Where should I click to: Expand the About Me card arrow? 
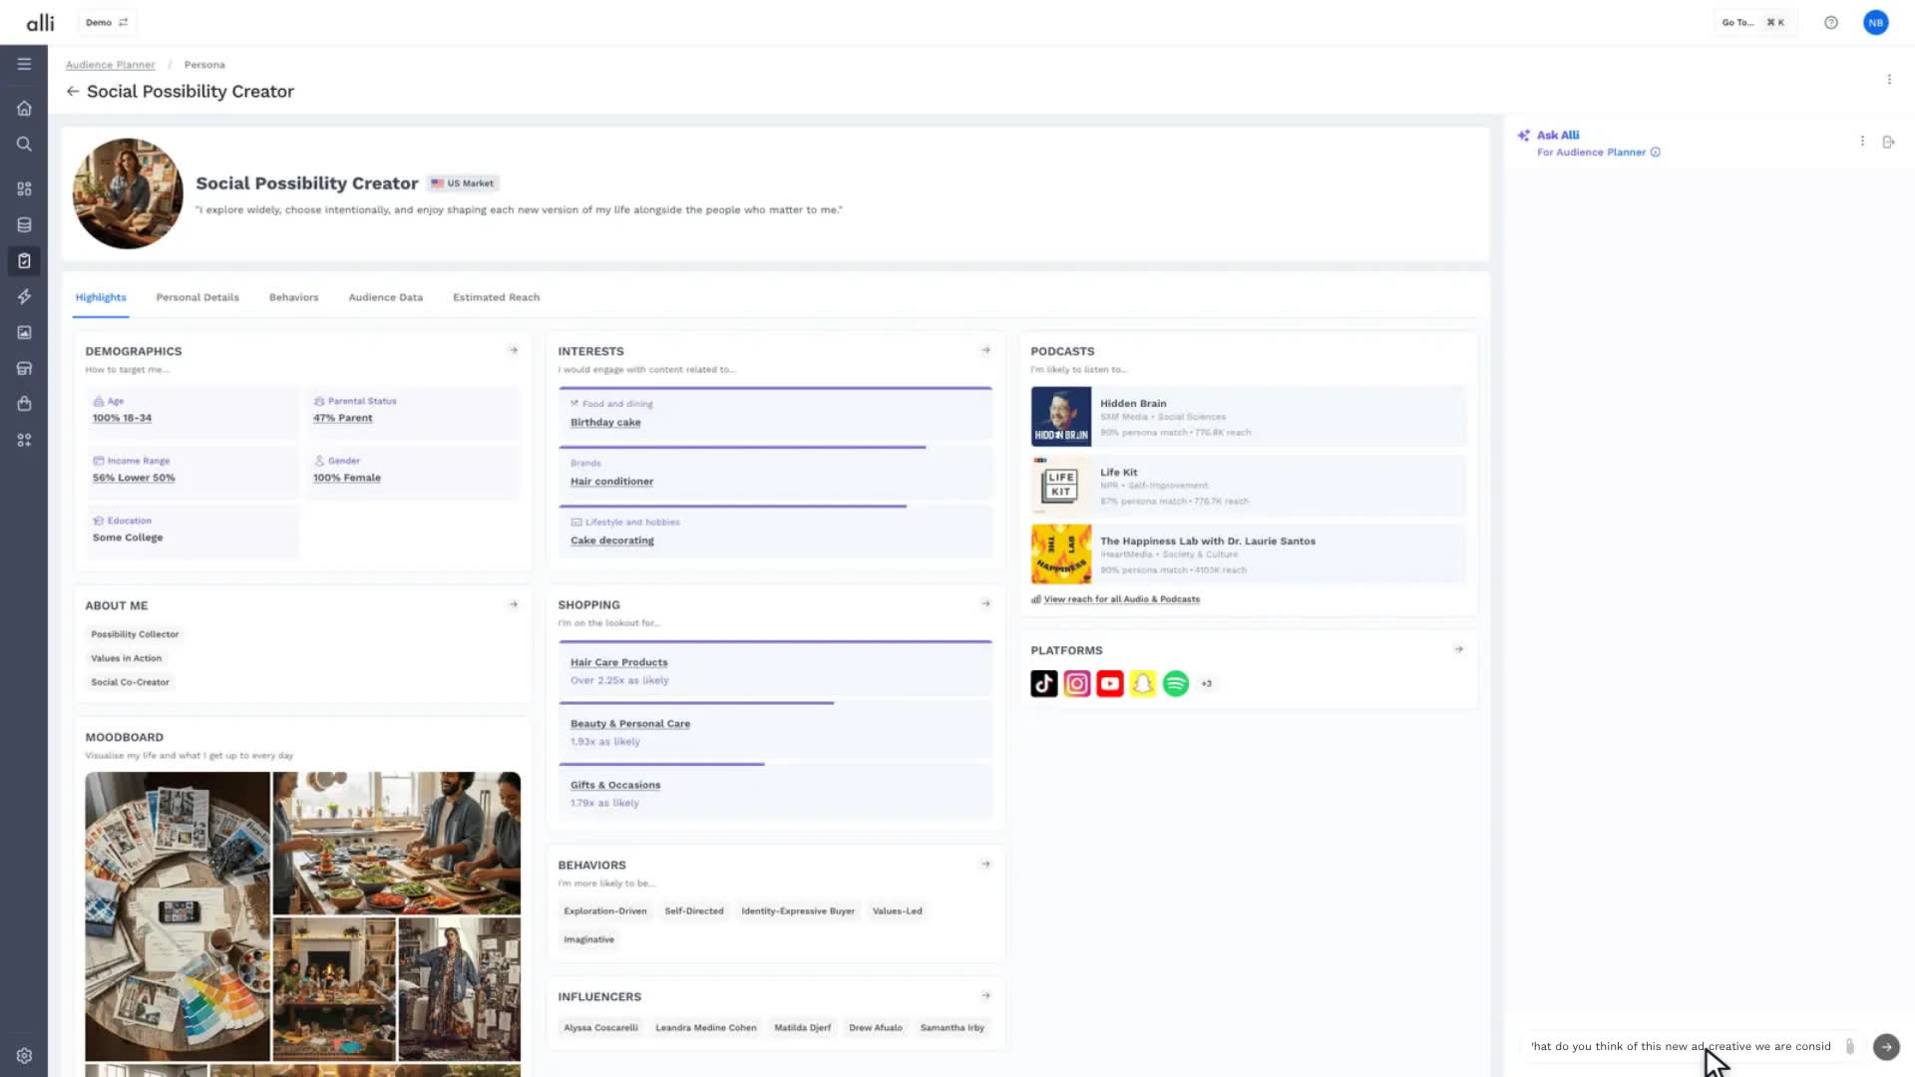tap(514, 604)
